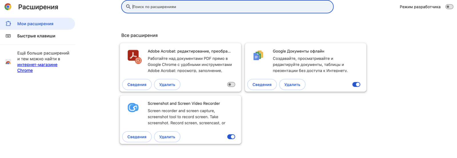
Task: Click the keyboard icon for Быстрые клавиши
Action: 8,36
